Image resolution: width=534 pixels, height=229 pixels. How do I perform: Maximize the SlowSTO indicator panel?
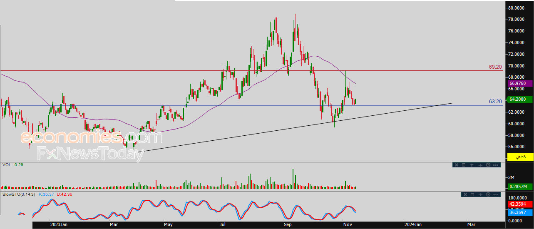472,194
